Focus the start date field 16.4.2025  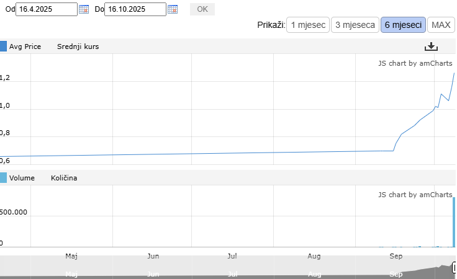(47, 9)
